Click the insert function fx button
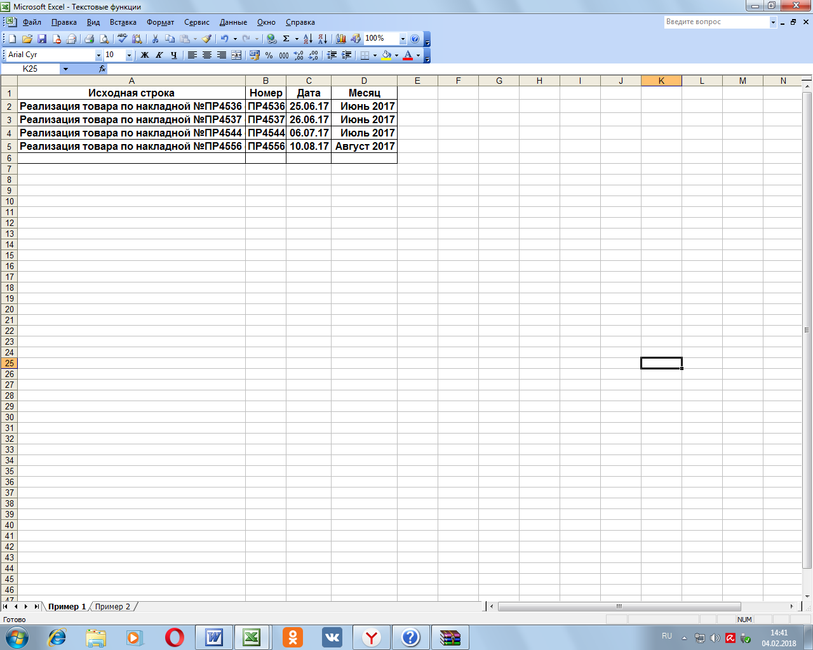The image size is (813, 650). tap(102, 69)
